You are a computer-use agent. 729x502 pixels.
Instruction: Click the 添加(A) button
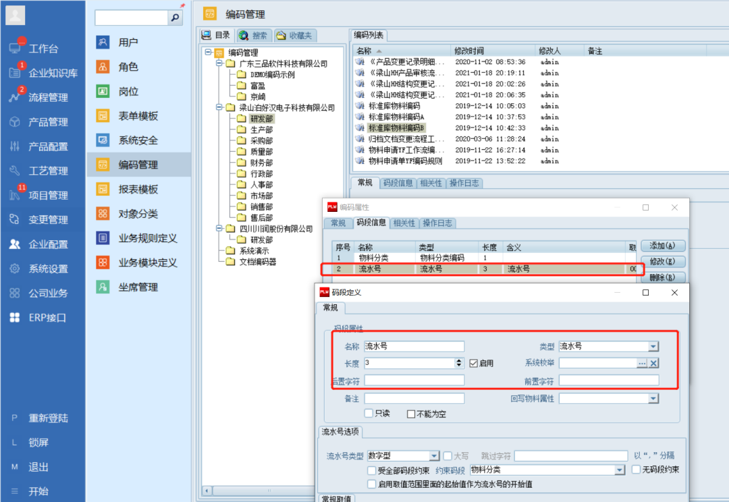[663, 246]
